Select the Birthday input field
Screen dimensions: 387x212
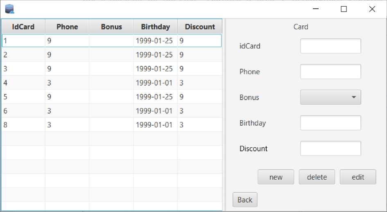(330, 123)
